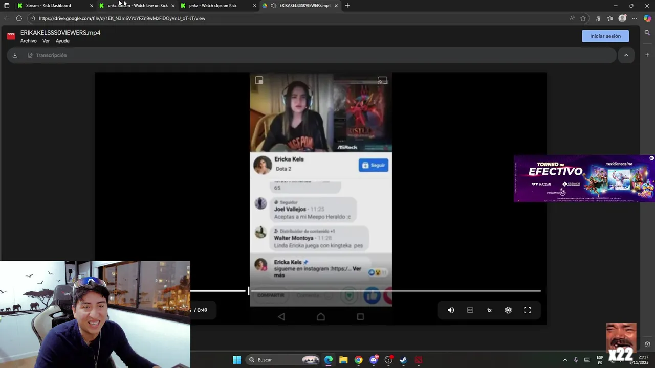Open the tab actions menu icon

[x=7, y=5]
